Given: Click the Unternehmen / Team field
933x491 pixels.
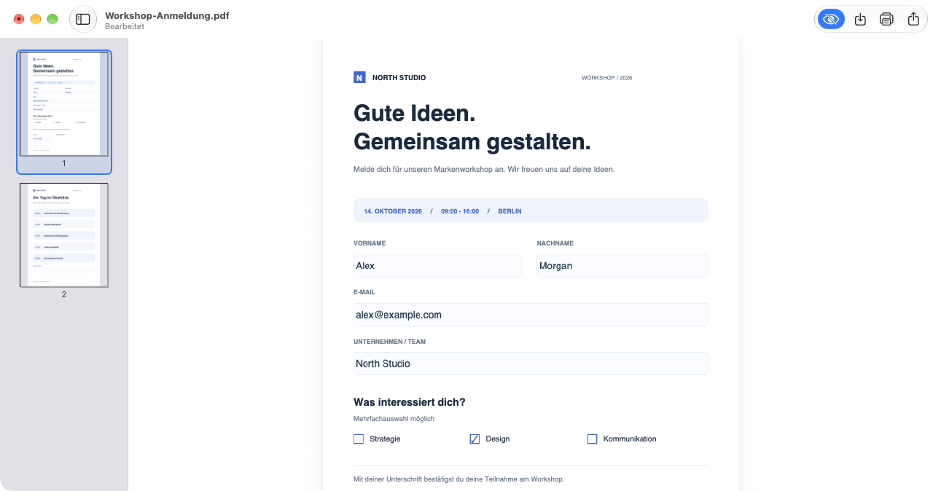Looking at the screenshot, I should coord(531,364).
